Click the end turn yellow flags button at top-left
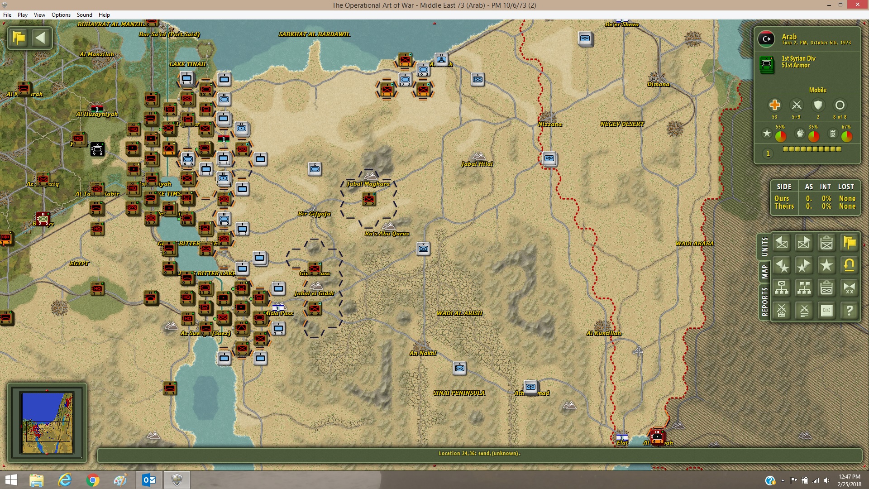Viewport: 869px width, 489px height. pos(19,38)
